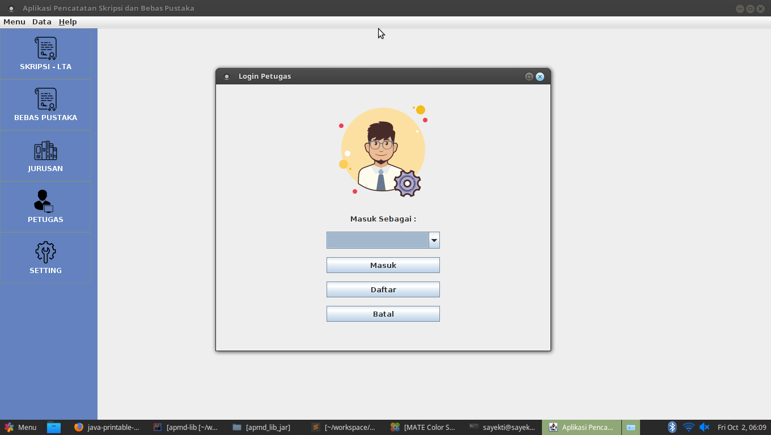The height and width of the screenshot is (435, 771).
Task: Open the Menu menu in menubar
Action: pyautogui.click(x=14, y=22)
